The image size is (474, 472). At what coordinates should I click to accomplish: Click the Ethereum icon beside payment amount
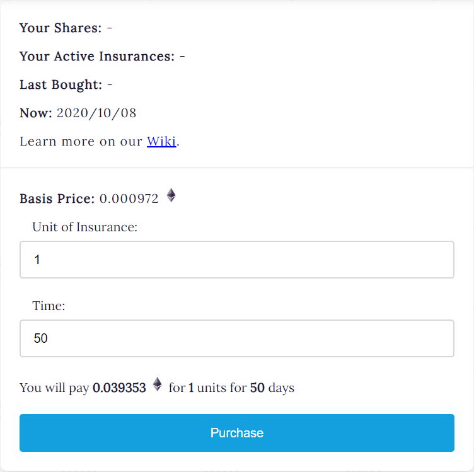coord(158,384)
